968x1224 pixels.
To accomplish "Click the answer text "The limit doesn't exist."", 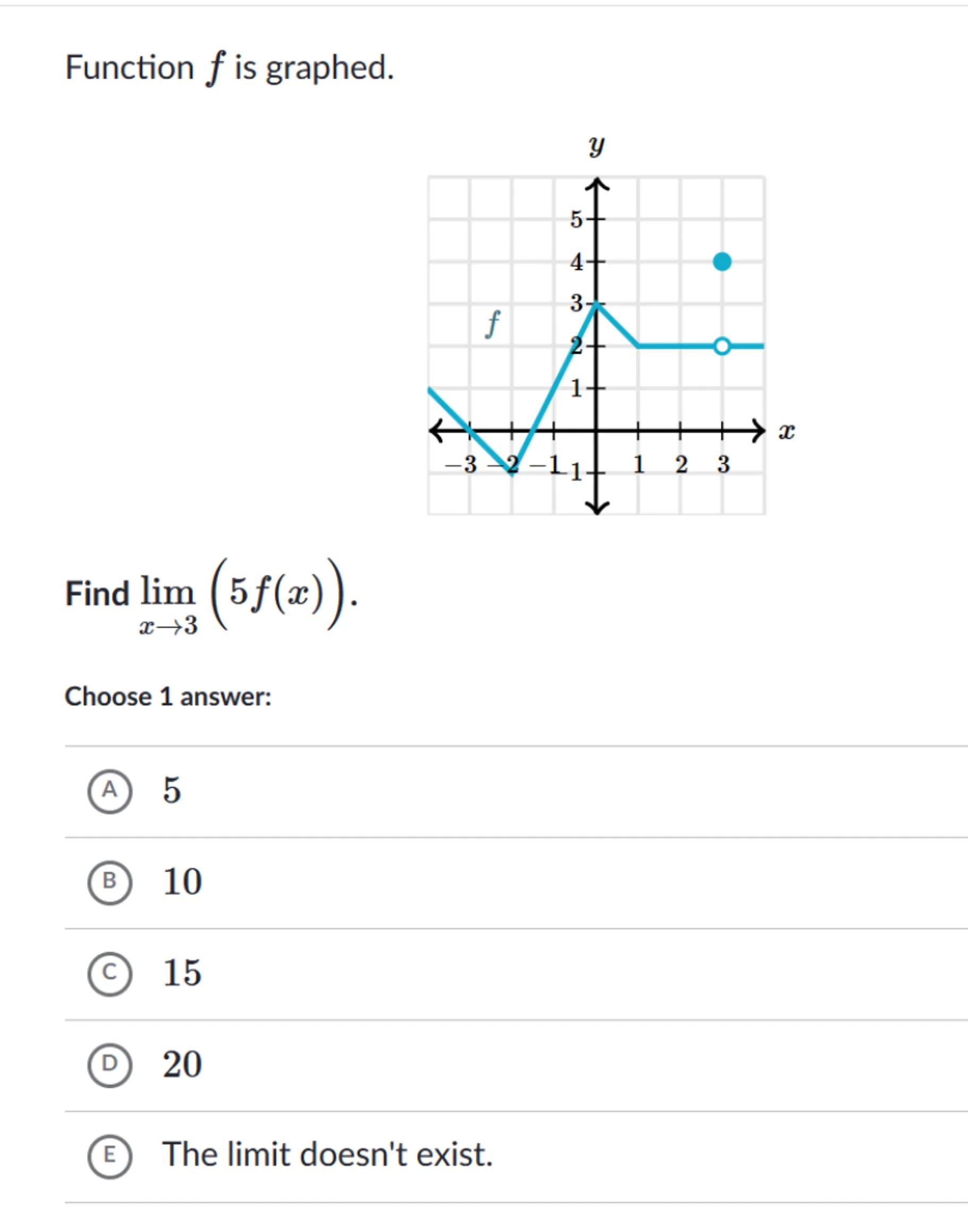I will coord(327,1155).
